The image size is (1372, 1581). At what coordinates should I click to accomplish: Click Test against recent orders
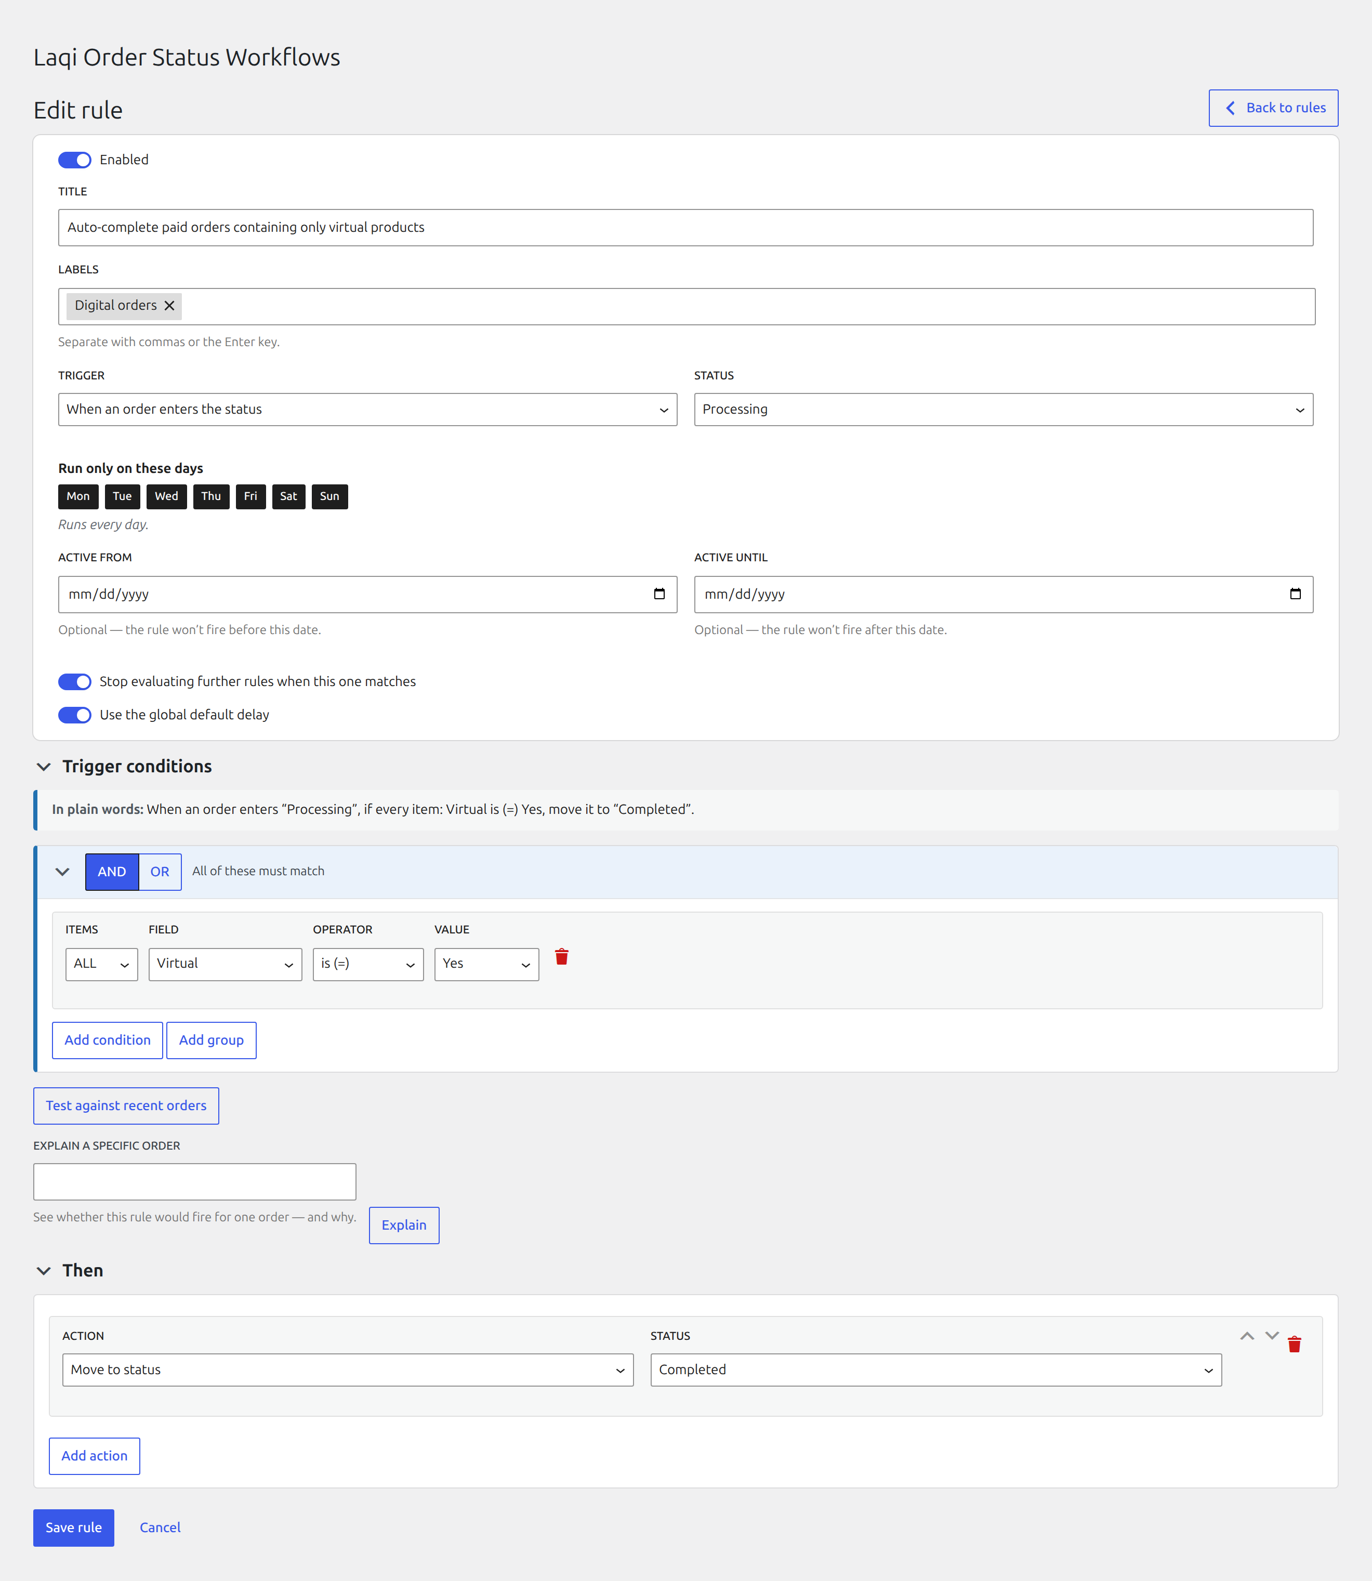point(126,1106)
